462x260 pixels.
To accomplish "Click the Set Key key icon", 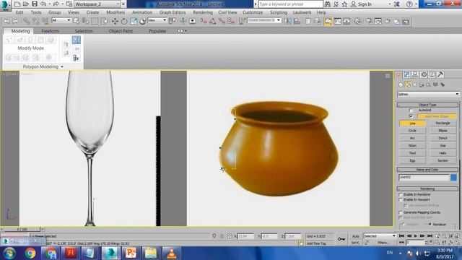I will coord(341,239).
